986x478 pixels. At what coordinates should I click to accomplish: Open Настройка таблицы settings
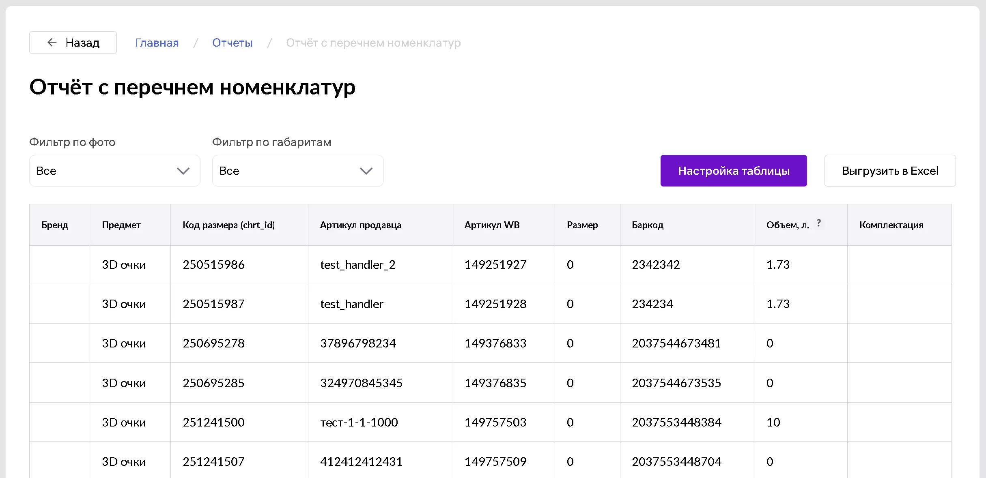[x=733, y=171]
